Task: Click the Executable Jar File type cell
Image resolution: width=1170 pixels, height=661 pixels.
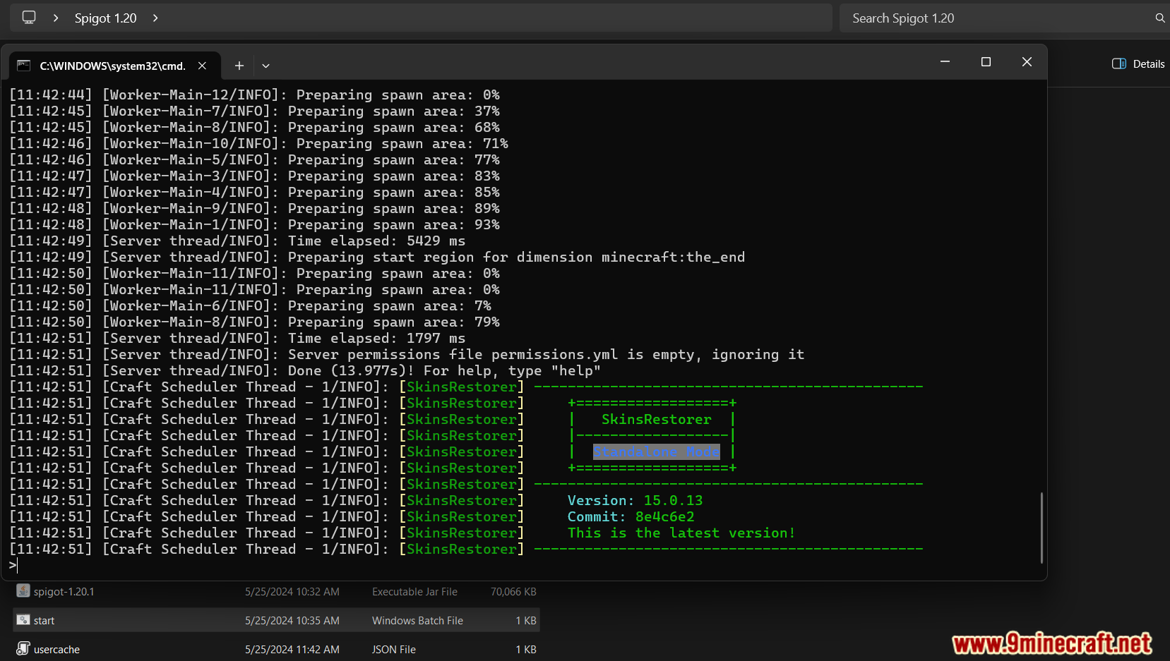Action: pos(414,592)
